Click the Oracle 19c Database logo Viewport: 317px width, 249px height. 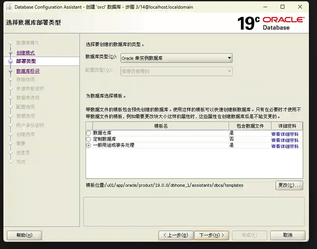click(x=271, y=23)
